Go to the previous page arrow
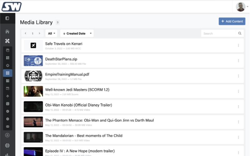 [x=25, y=33]
